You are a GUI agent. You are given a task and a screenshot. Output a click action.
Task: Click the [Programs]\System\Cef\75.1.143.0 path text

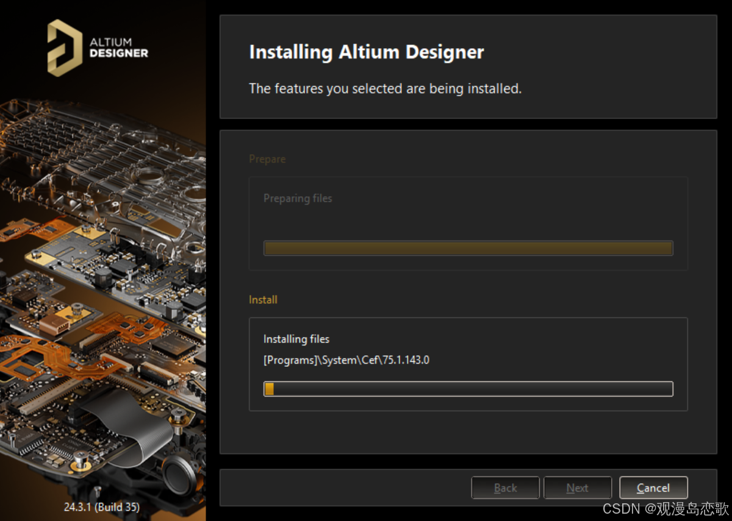(x=346, y=360)
